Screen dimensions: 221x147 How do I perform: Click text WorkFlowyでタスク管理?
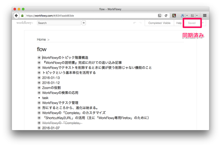coord(60,103)
